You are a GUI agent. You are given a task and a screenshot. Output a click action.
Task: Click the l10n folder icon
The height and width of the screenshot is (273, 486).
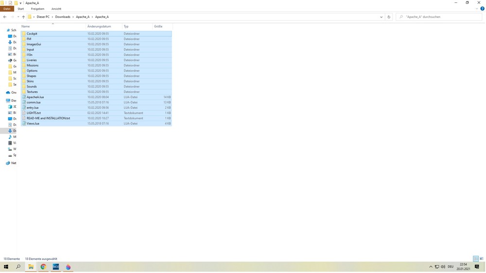click(24, 54)
